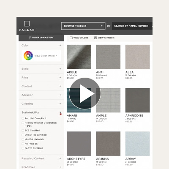Click the ALEA product name
This screenshot has height=169, width=169.
129,72
